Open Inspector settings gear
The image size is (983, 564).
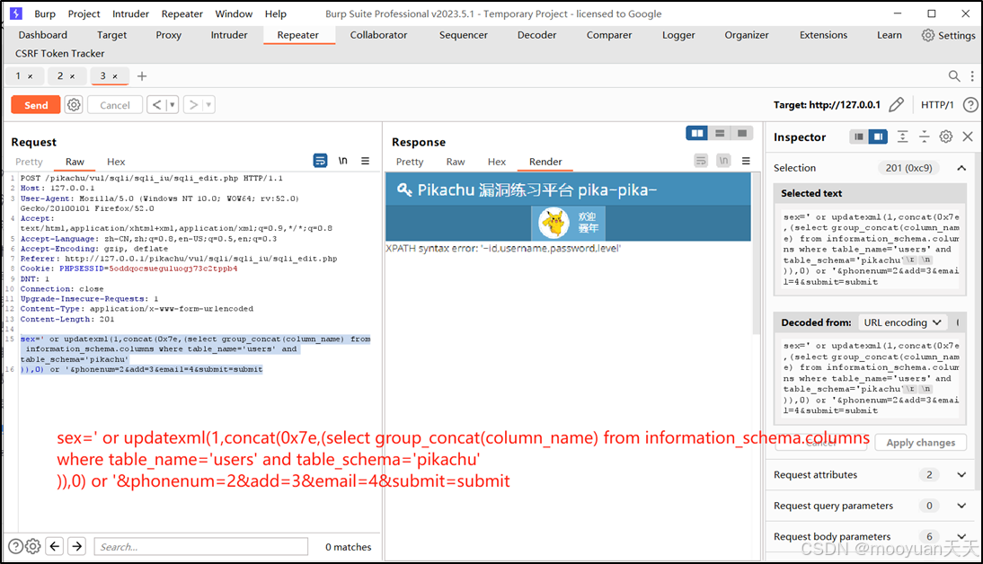[x=946, y=136]
